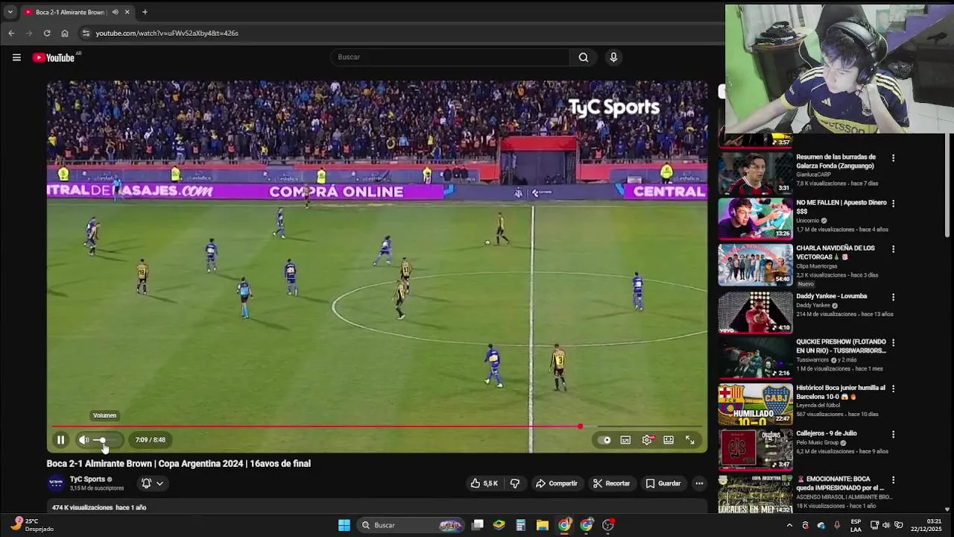Open a new browser tab

pos(145,12)
